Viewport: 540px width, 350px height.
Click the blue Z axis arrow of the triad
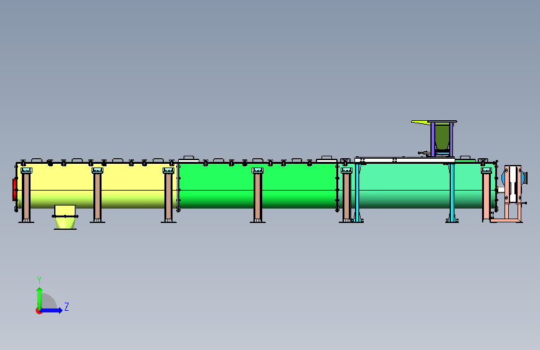[x=52, y=310]
